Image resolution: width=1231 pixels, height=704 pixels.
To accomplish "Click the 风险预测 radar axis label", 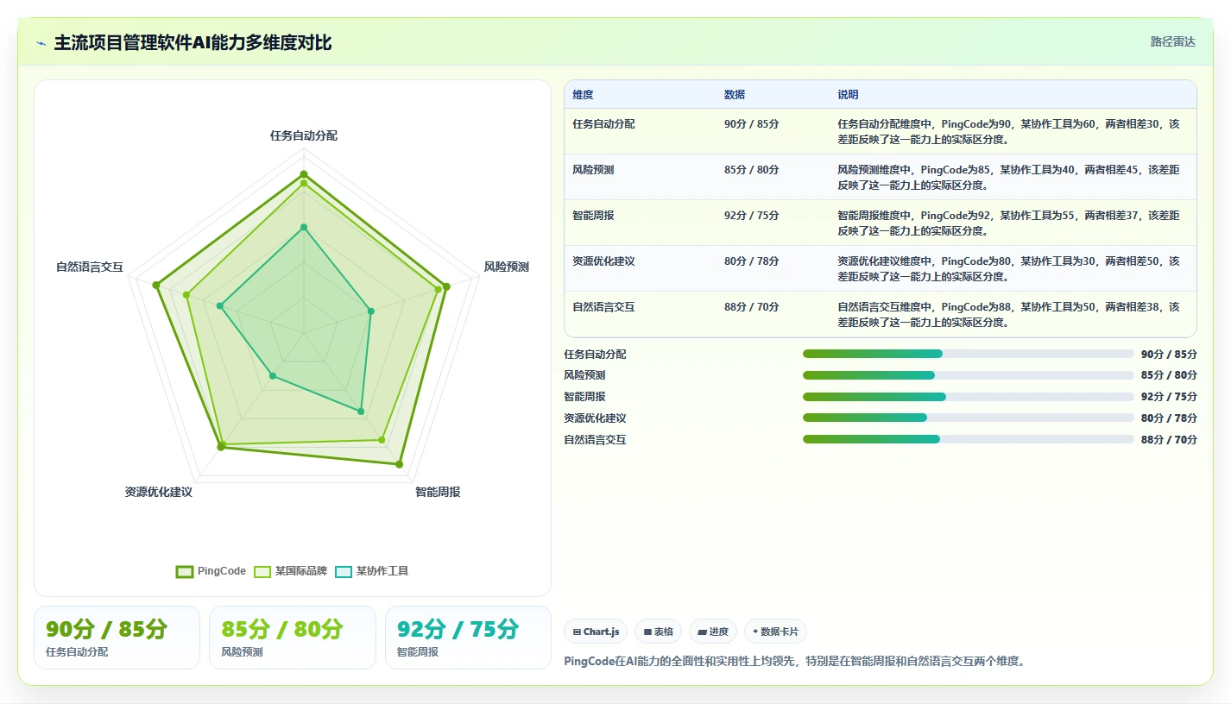I will [x=506, y=267].
